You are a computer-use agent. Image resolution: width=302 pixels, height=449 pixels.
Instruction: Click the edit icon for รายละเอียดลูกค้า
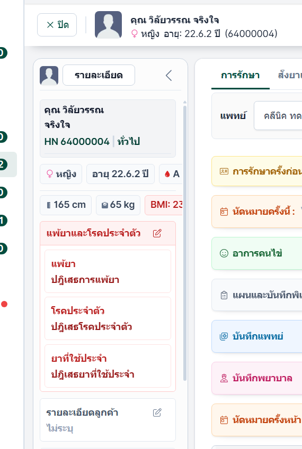pos(157,413)
